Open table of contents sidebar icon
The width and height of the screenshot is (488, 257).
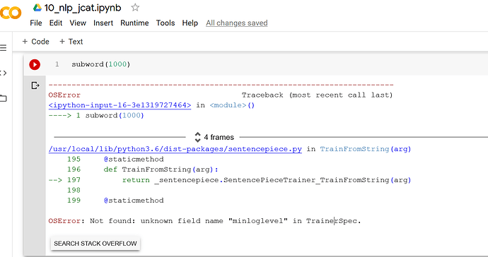[3, 48]
